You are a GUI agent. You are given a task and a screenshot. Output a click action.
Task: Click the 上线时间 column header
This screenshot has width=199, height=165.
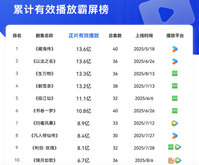tap(144, 35)
